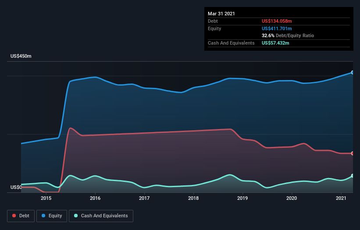The height and width of the screenshot is (230, 360).
Task: Click the Mar 31 2021 tooltip date
Action: 221,14
